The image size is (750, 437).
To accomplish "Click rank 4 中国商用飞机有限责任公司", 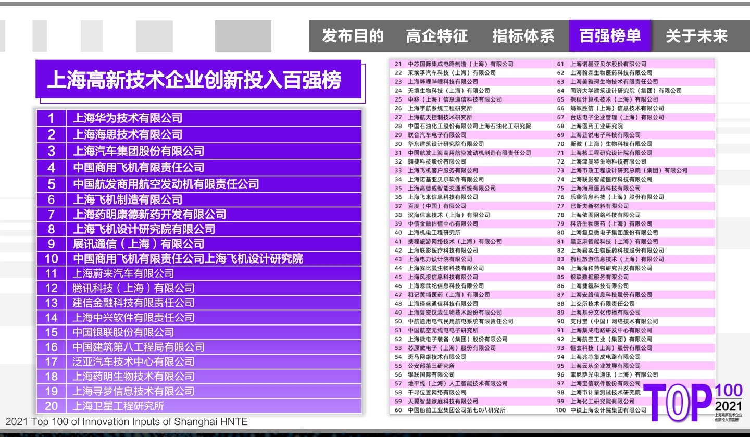I will [199, 167].
